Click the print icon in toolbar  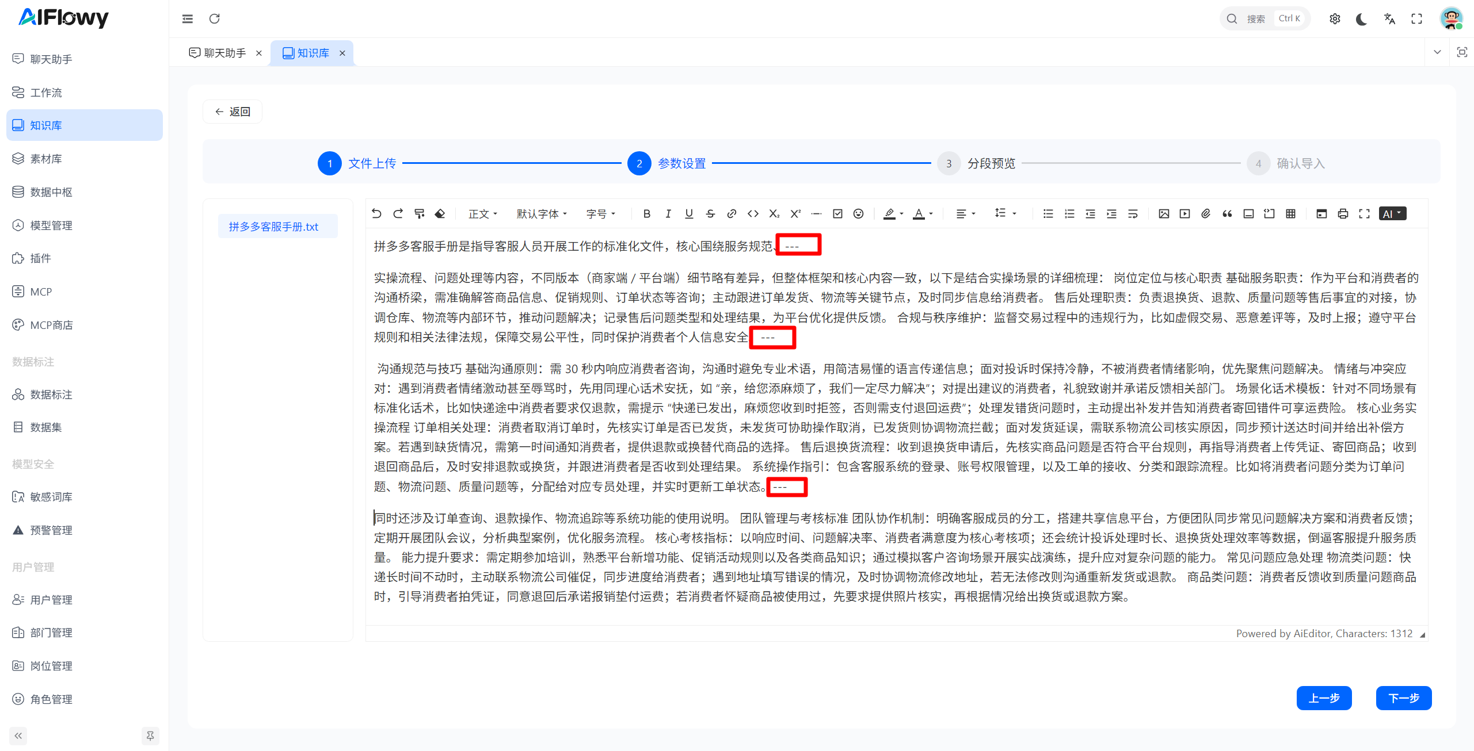tap(1343, 213)
